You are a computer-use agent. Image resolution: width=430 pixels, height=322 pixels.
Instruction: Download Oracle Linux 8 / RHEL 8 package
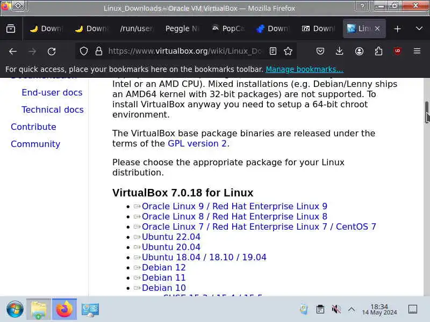click(234, 216)
